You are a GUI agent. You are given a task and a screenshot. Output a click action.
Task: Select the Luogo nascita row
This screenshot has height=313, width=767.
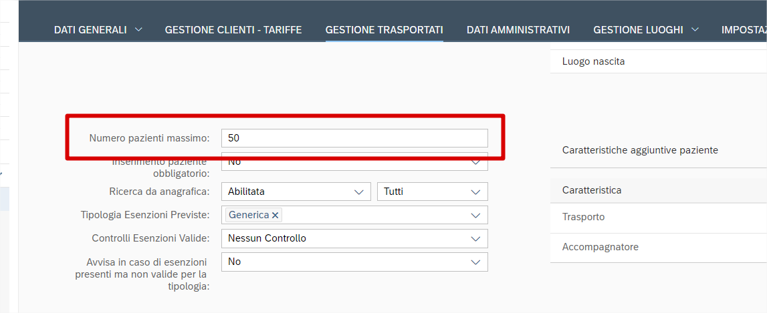click(658, 61)
